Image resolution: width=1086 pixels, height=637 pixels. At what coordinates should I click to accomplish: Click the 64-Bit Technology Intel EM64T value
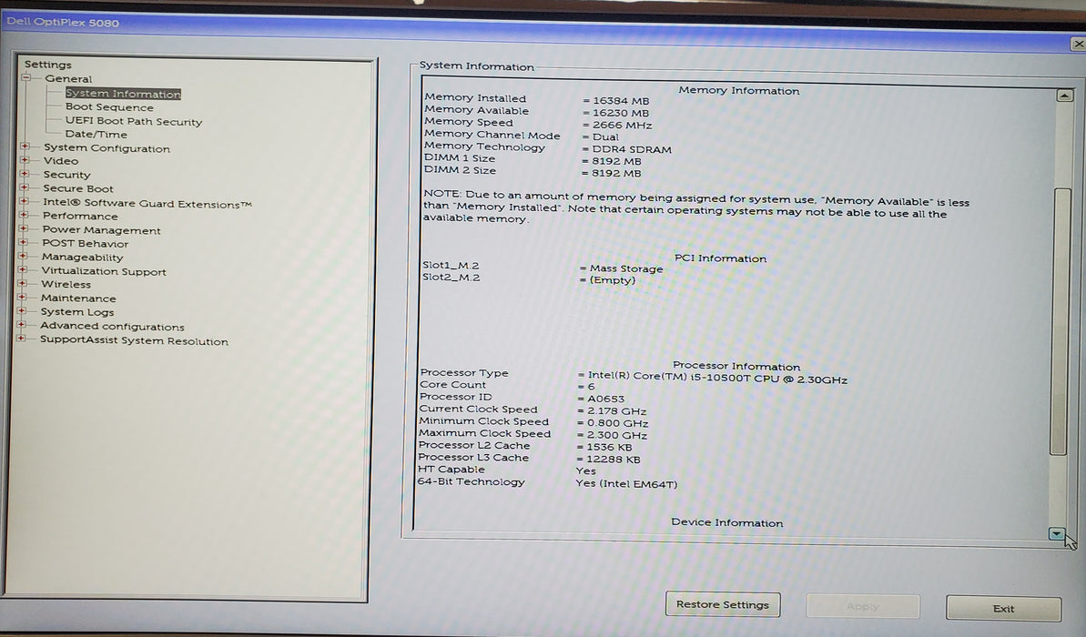point(626,483)
